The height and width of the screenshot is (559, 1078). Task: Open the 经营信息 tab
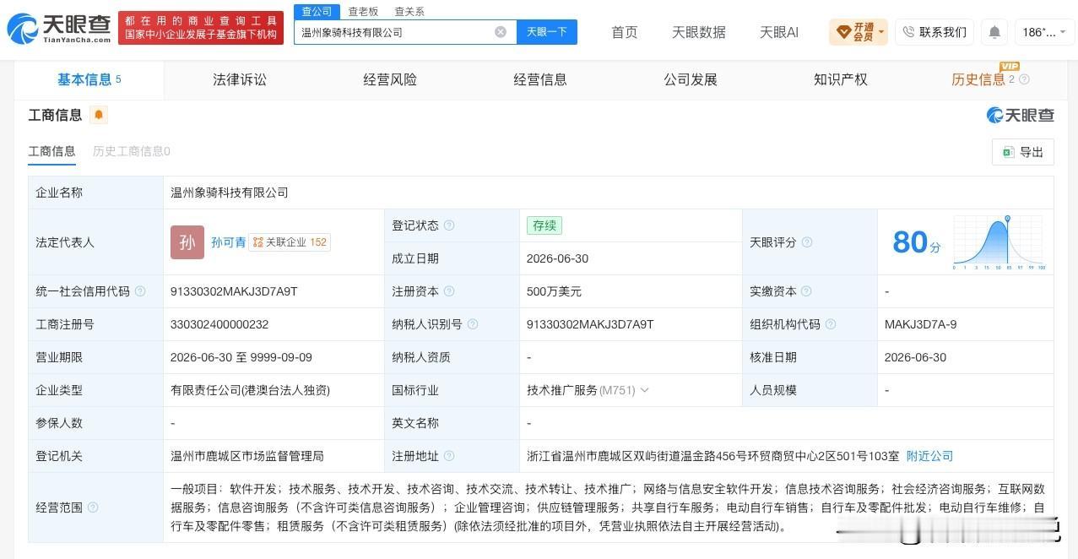coord(540,79)
